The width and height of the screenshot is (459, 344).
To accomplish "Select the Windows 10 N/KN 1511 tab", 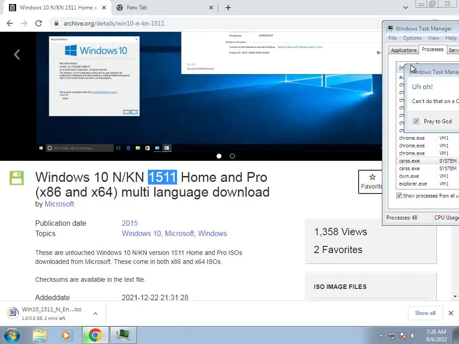I will (57, 8).
